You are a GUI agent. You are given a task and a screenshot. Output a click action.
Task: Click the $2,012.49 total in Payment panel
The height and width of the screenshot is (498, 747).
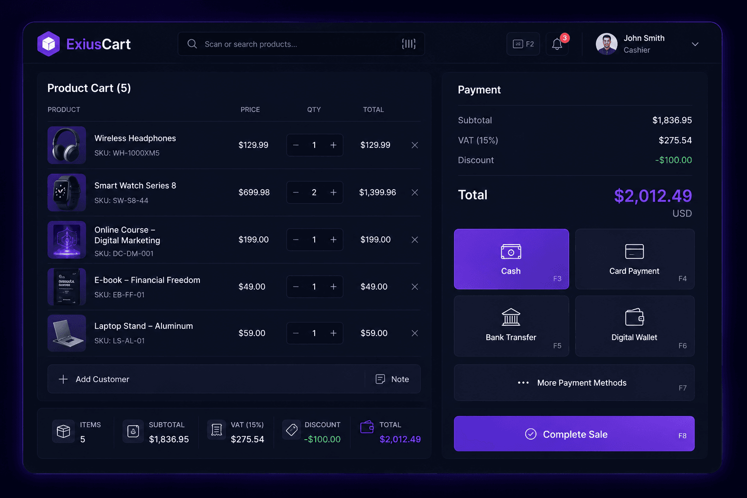(653, 196)
